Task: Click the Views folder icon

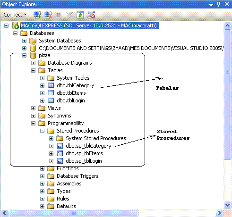Action: click(42, 108)
